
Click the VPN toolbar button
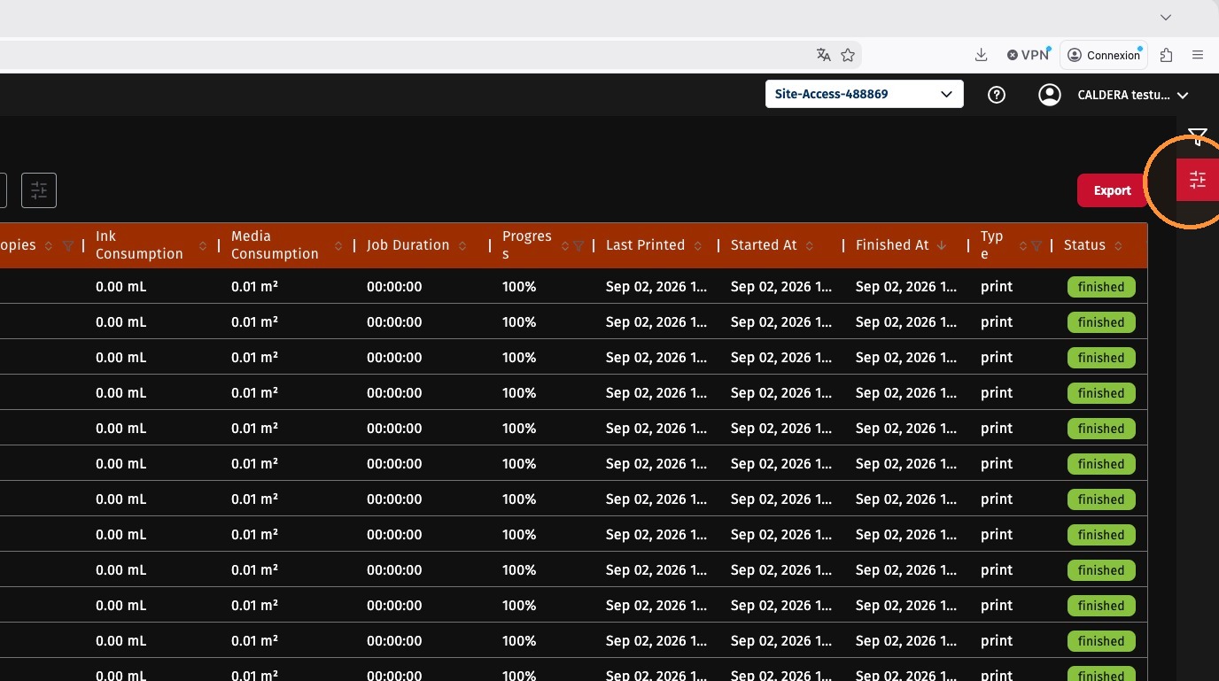coord(1029,55)
